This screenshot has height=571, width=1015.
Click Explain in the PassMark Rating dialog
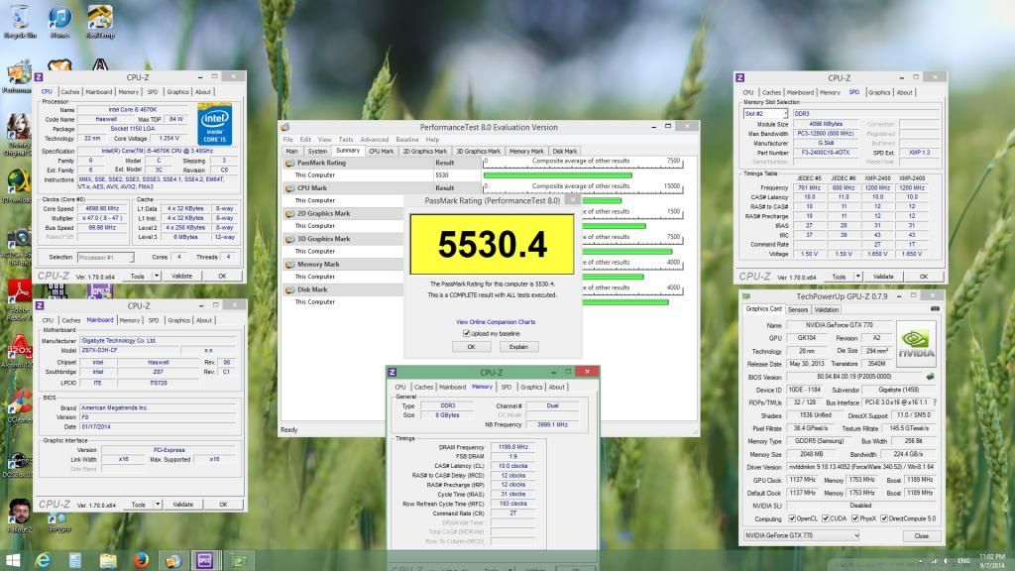pyautogui.click(x=518, y=347)
